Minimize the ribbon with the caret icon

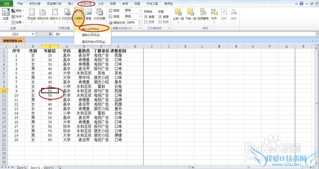(x=296, y=4)
